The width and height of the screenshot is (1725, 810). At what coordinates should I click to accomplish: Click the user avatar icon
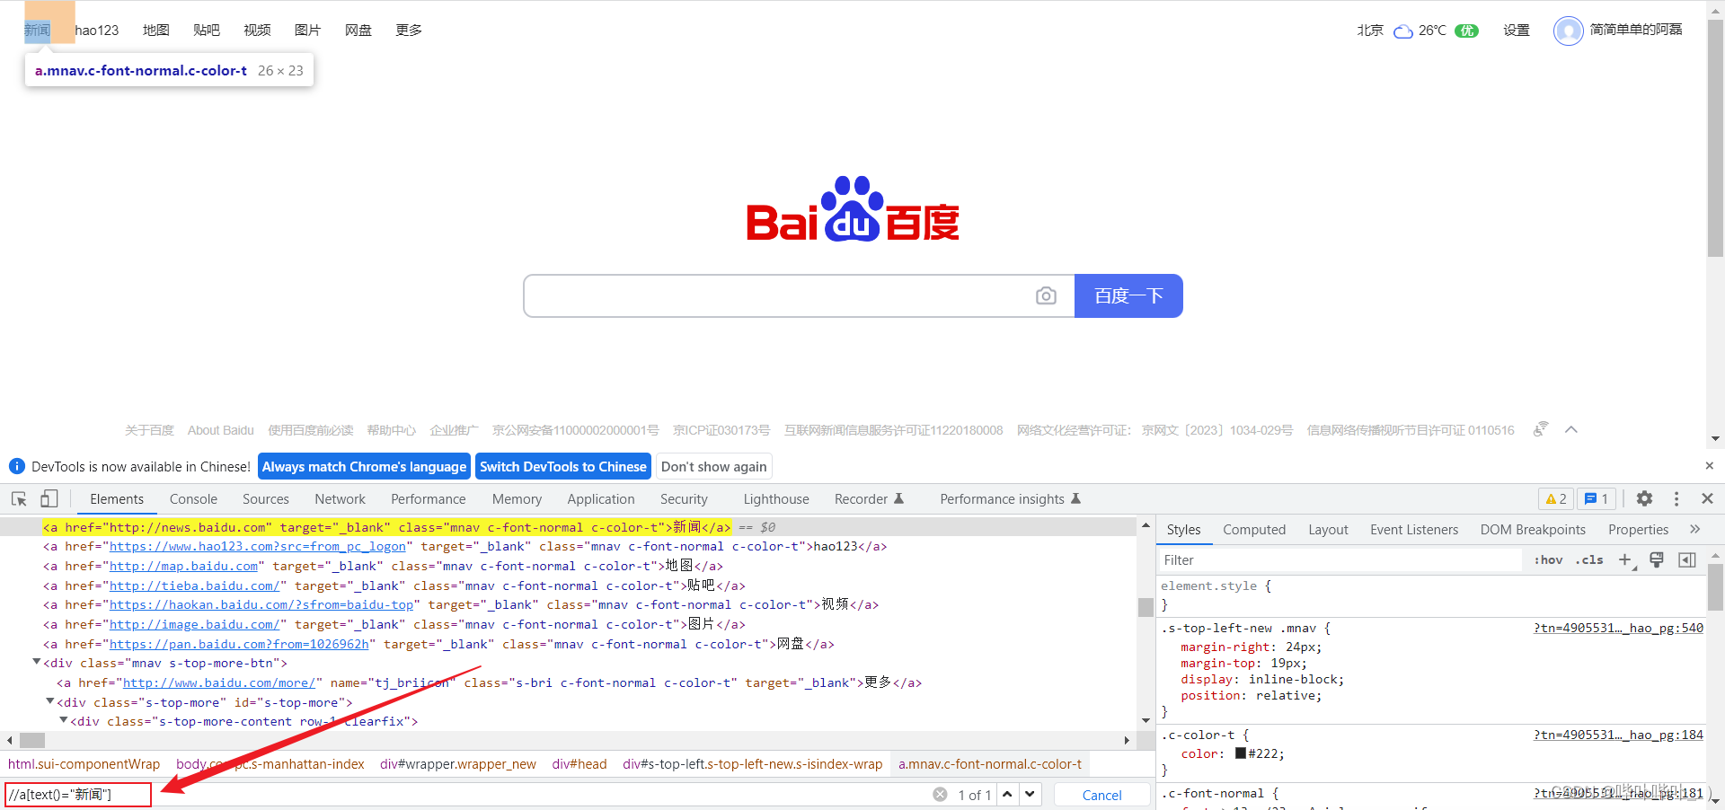tap(1569, 31)
